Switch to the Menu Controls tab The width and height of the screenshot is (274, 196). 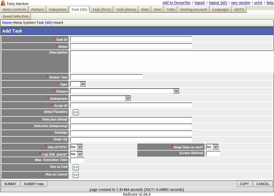[14, 10]
